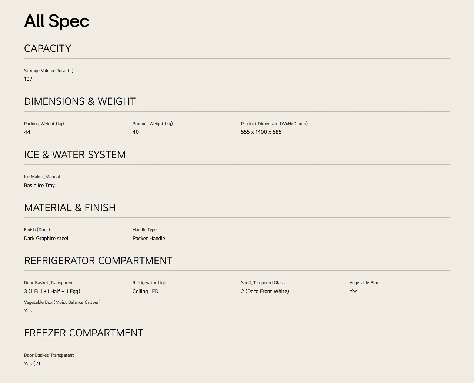Select the MATERIAL & FINISH heading
The width and height of the screenshot is (474, 383).
[70, 208]
